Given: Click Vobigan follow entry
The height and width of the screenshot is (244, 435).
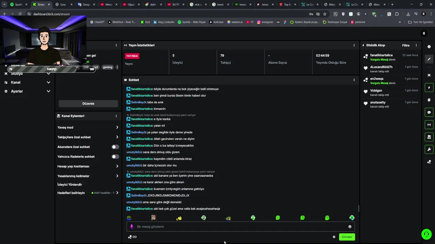Looking at the screenshot, I should pyautogui.click(x=390, y=93).
